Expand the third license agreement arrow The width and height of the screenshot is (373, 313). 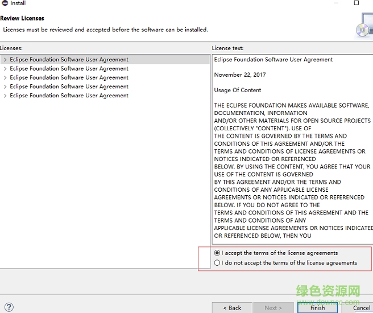point(5,78)
